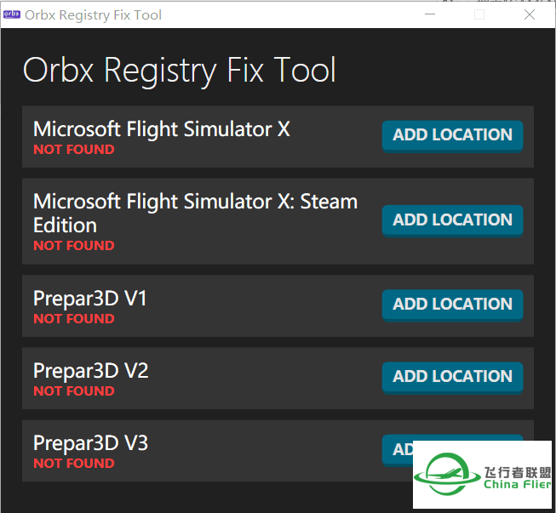Click the window title bar text
The height and width of the screenshot is (513, 556).
click(x=94, y=15)
